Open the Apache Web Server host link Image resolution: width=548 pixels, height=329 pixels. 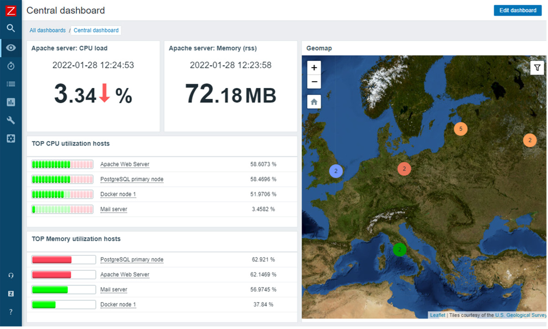(x=125, y=164)
